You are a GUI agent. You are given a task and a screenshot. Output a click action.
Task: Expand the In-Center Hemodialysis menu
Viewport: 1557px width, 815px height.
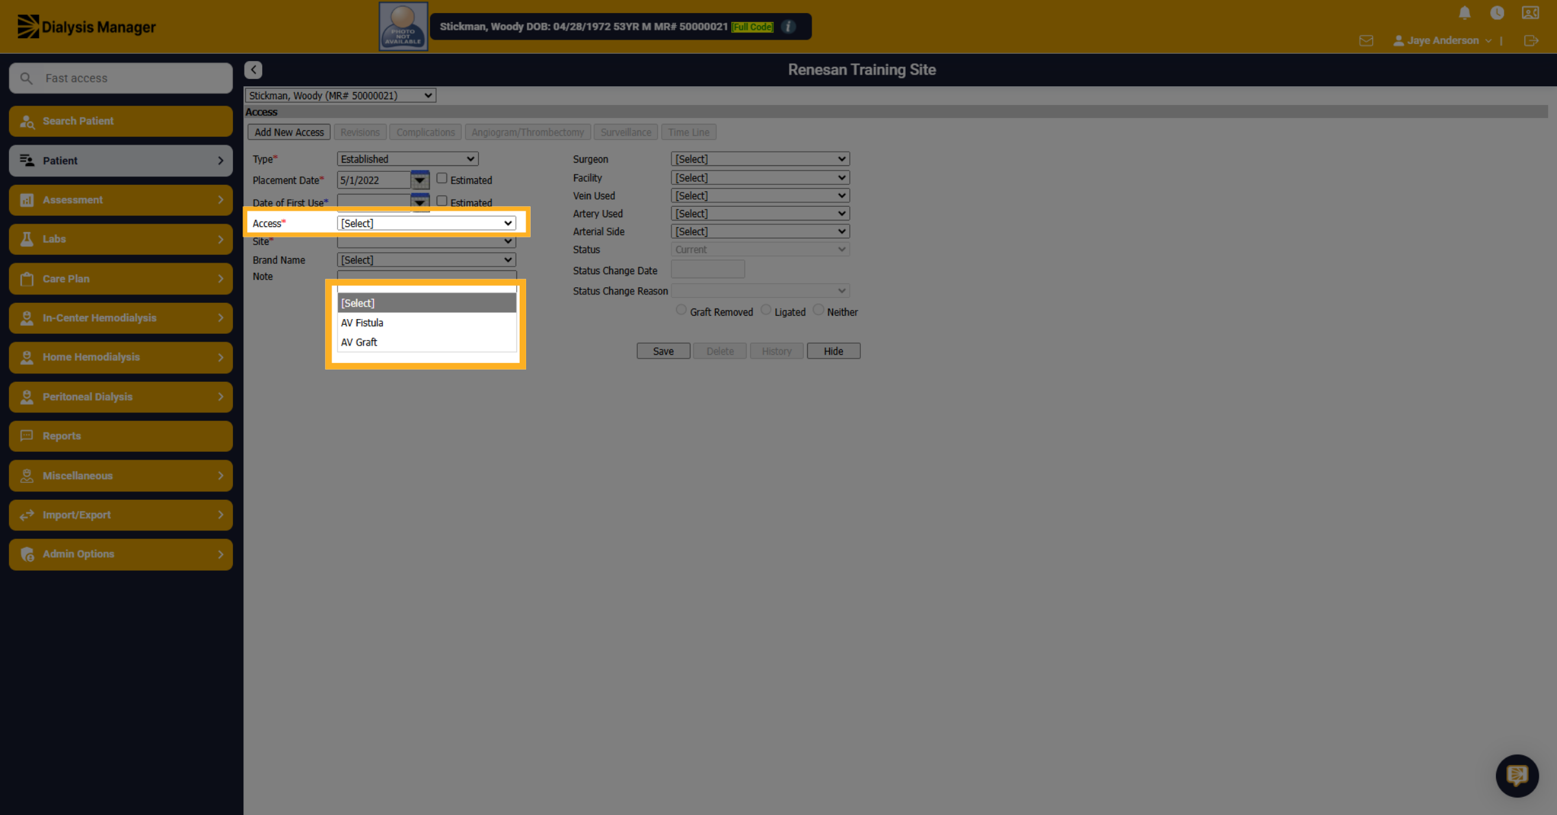pos(121,318)
